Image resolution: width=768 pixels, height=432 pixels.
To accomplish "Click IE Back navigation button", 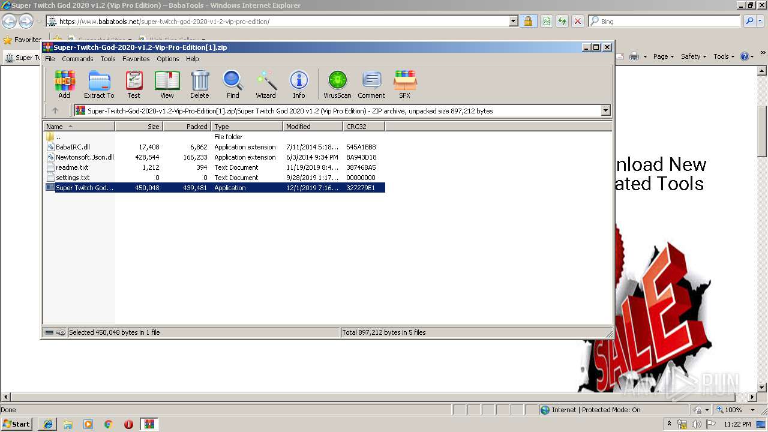I will click(9, 21).
